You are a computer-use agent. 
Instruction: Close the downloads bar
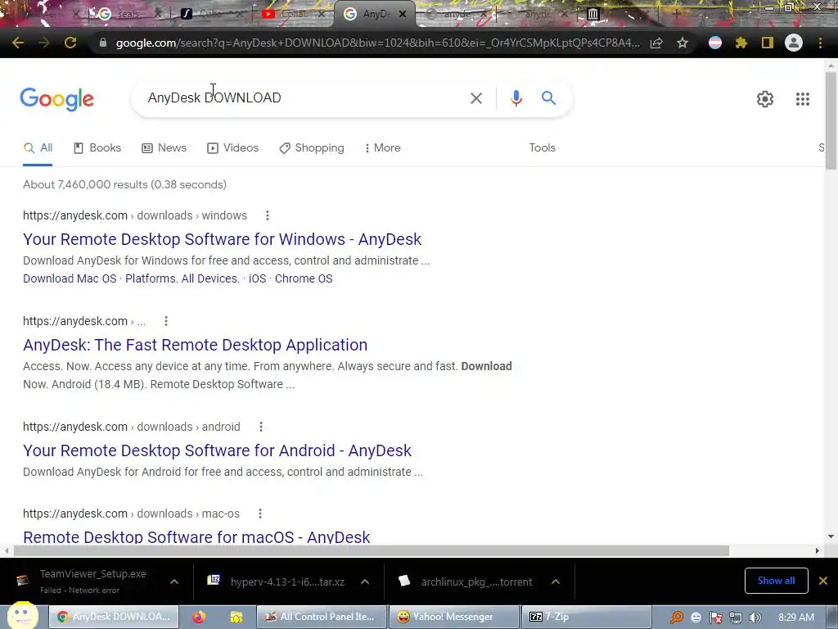point(823,581)
